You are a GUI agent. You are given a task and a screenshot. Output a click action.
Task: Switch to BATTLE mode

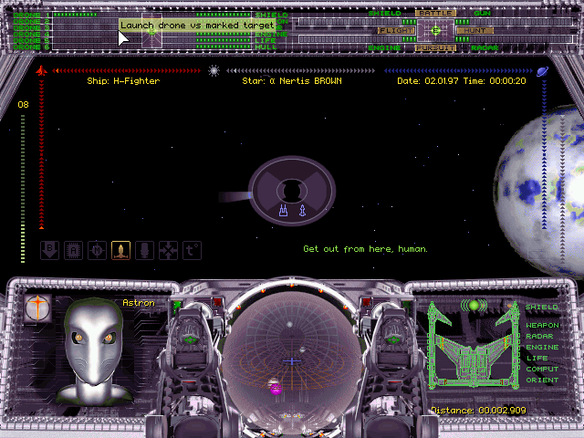pos(435,13)
